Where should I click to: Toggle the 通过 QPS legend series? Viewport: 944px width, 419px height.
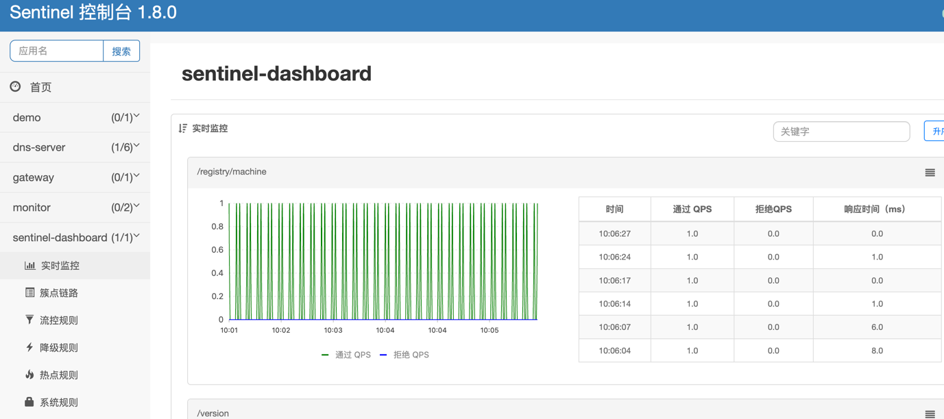tap(346, 355)
